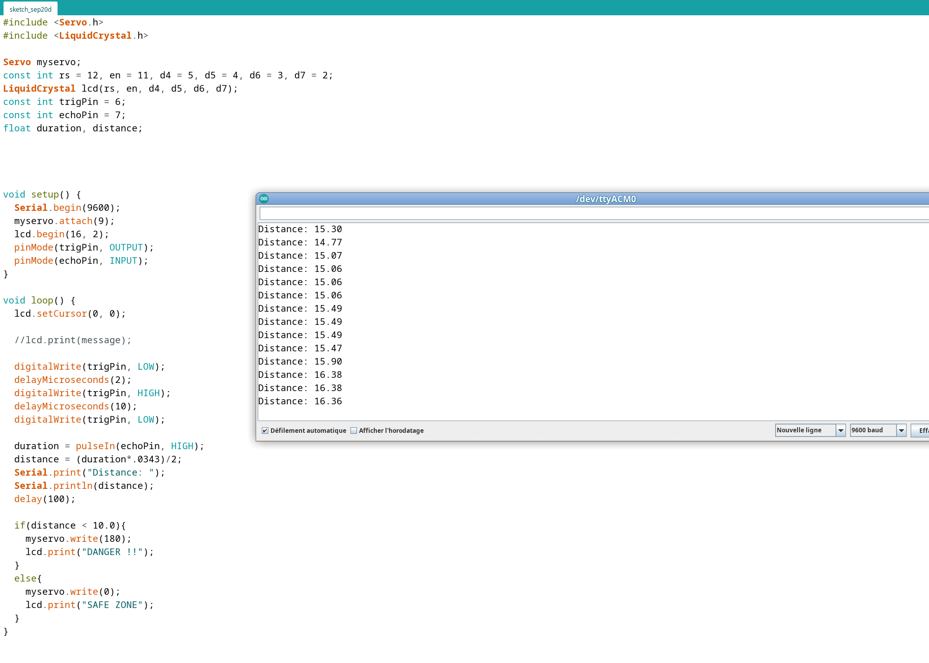The image size is (929, 663).
Task: Click the 'Serial.println(distance);' line
Action: click(x=84, y=486)
